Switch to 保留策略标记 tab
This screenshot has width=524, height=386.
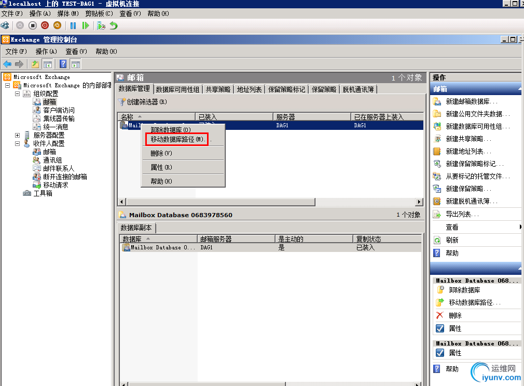286,89
